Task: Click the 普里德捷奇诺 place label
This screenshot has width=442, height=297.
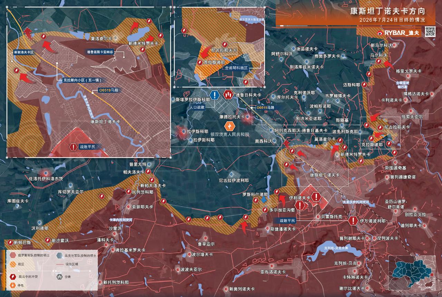Action: 403,177
